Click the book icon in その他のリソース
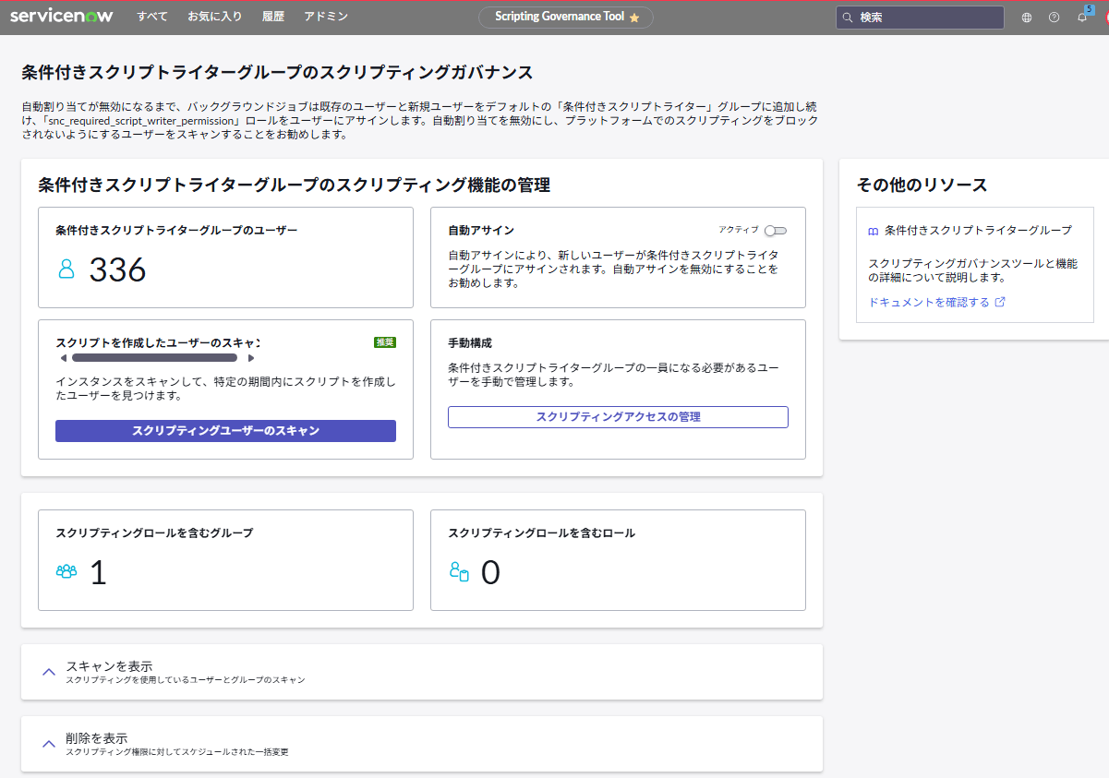This screenshot has width=1109, height=778. (873, 231)
